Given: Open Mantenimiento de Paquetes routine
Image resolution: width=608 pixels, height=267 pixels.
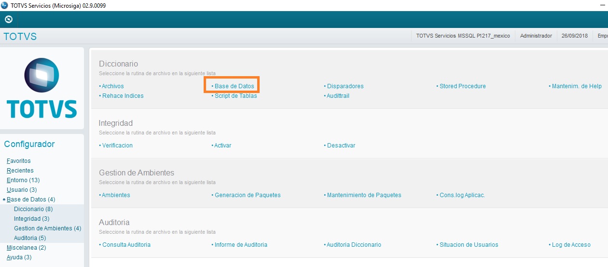Looking at the screenshot, I should (x=364, y=195).
